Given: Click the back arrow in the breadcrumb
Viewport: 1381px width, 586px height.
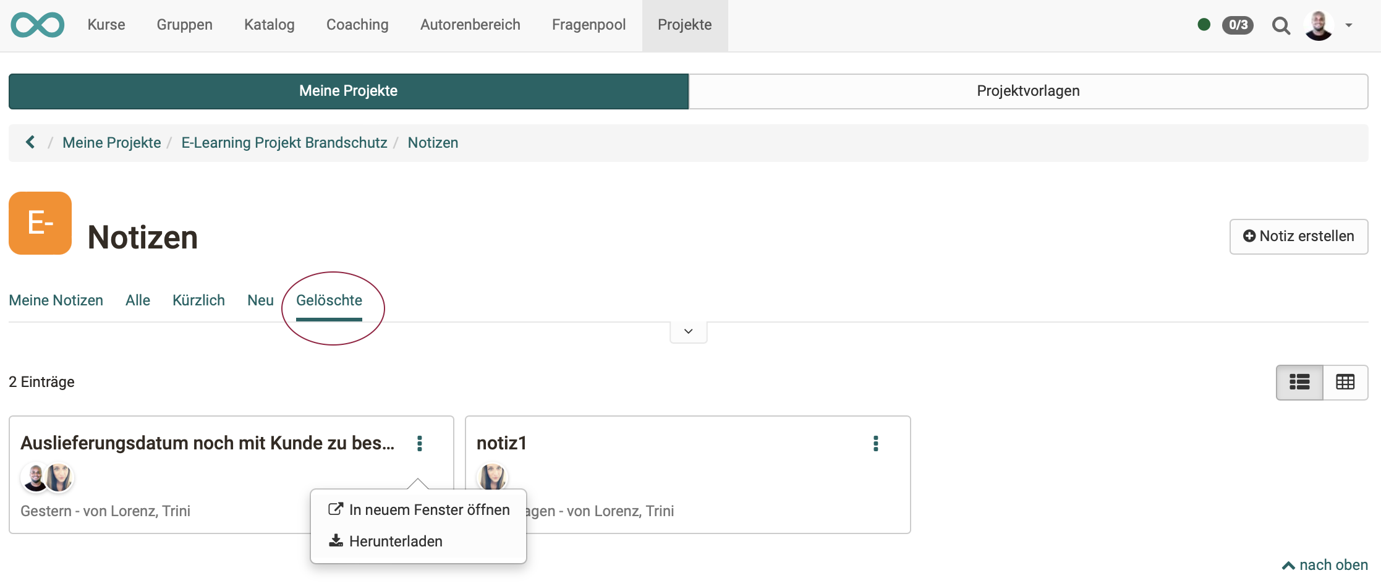Looking at the screenshot, I should (30, 142).
